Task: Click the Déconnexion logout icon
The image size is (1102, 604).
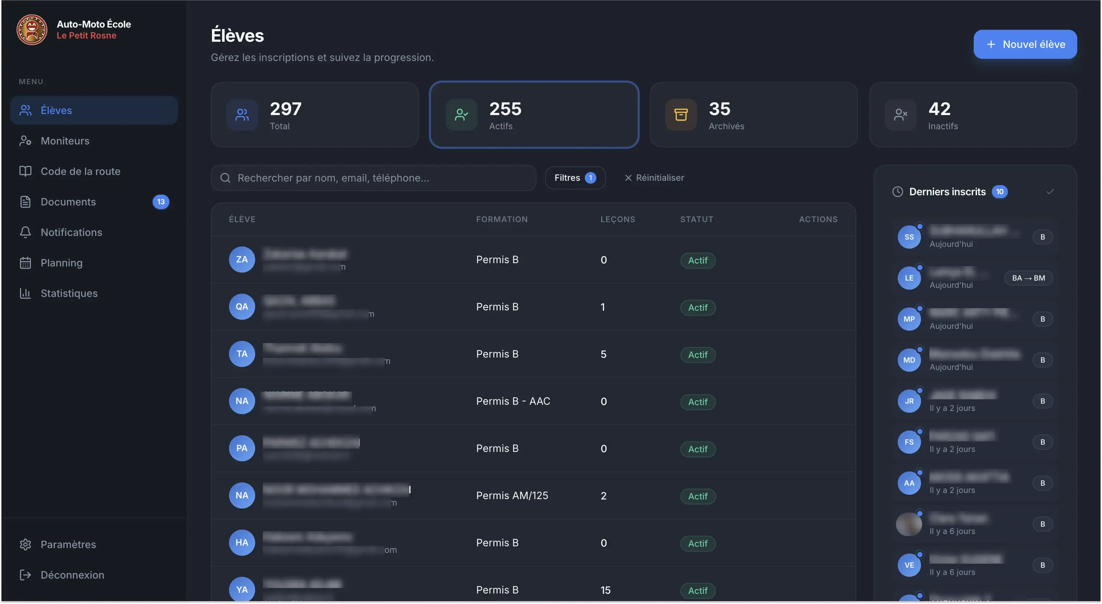Action: [25, 575]
